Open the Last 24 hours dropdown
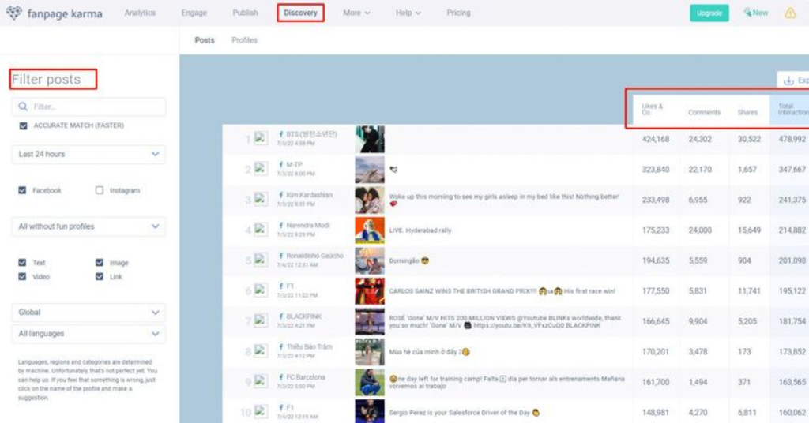Screen dimensions: 809x423 pos(88,154)
